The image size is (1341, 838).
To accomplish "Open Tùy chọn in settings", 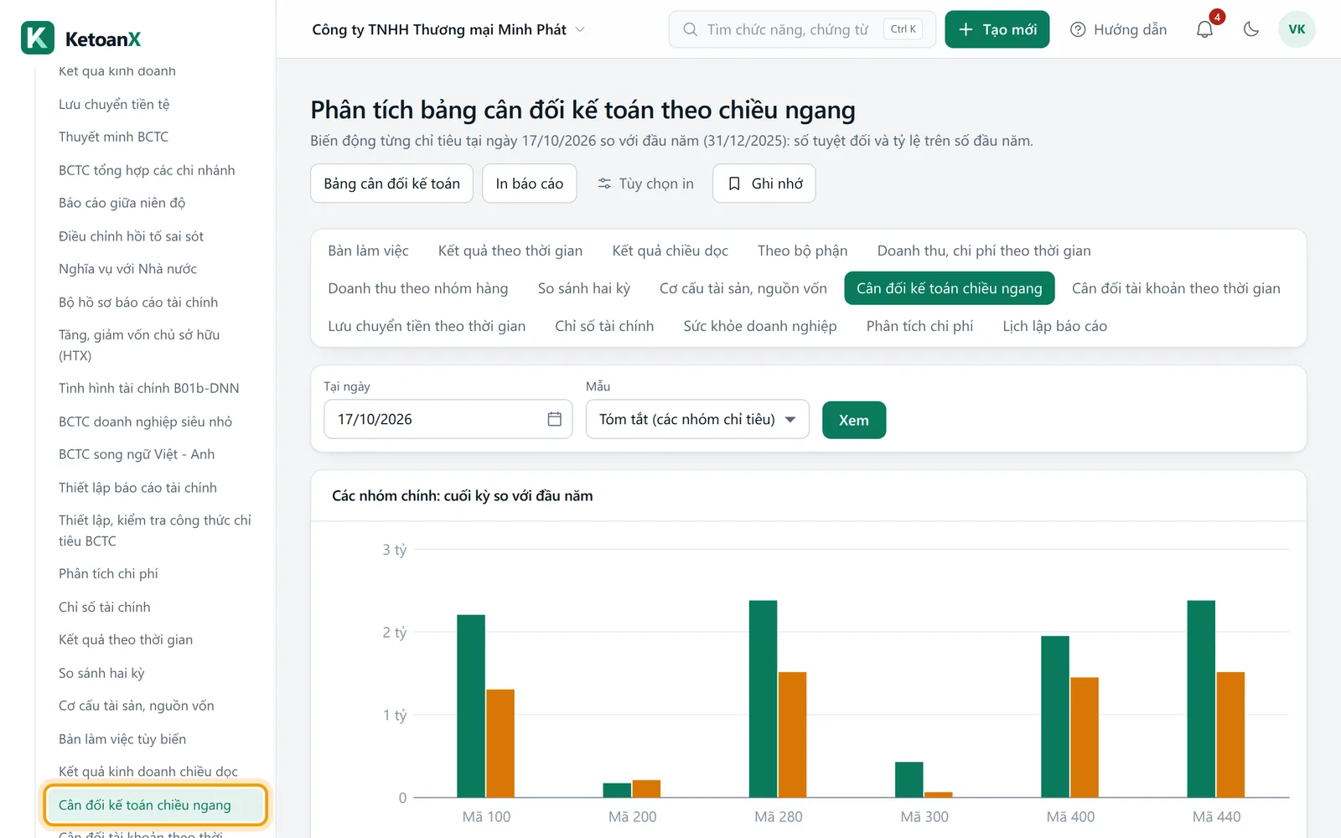I will coord(645,184).
